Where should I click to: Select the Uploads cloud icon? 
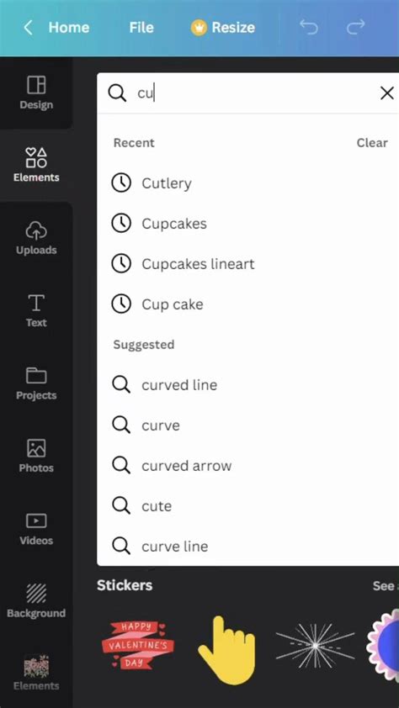pos(36,230)
